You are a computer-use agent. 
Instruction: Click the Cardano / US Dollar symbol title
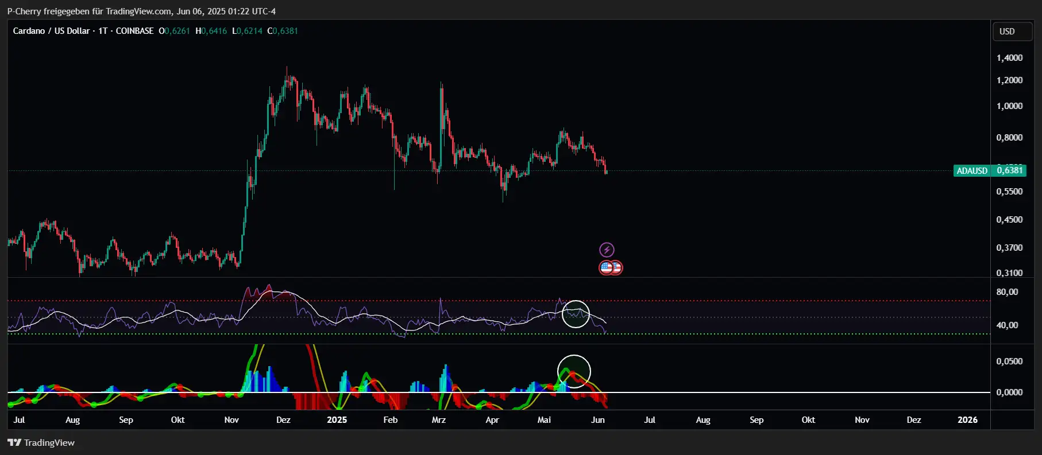click(x=51, y=31)
